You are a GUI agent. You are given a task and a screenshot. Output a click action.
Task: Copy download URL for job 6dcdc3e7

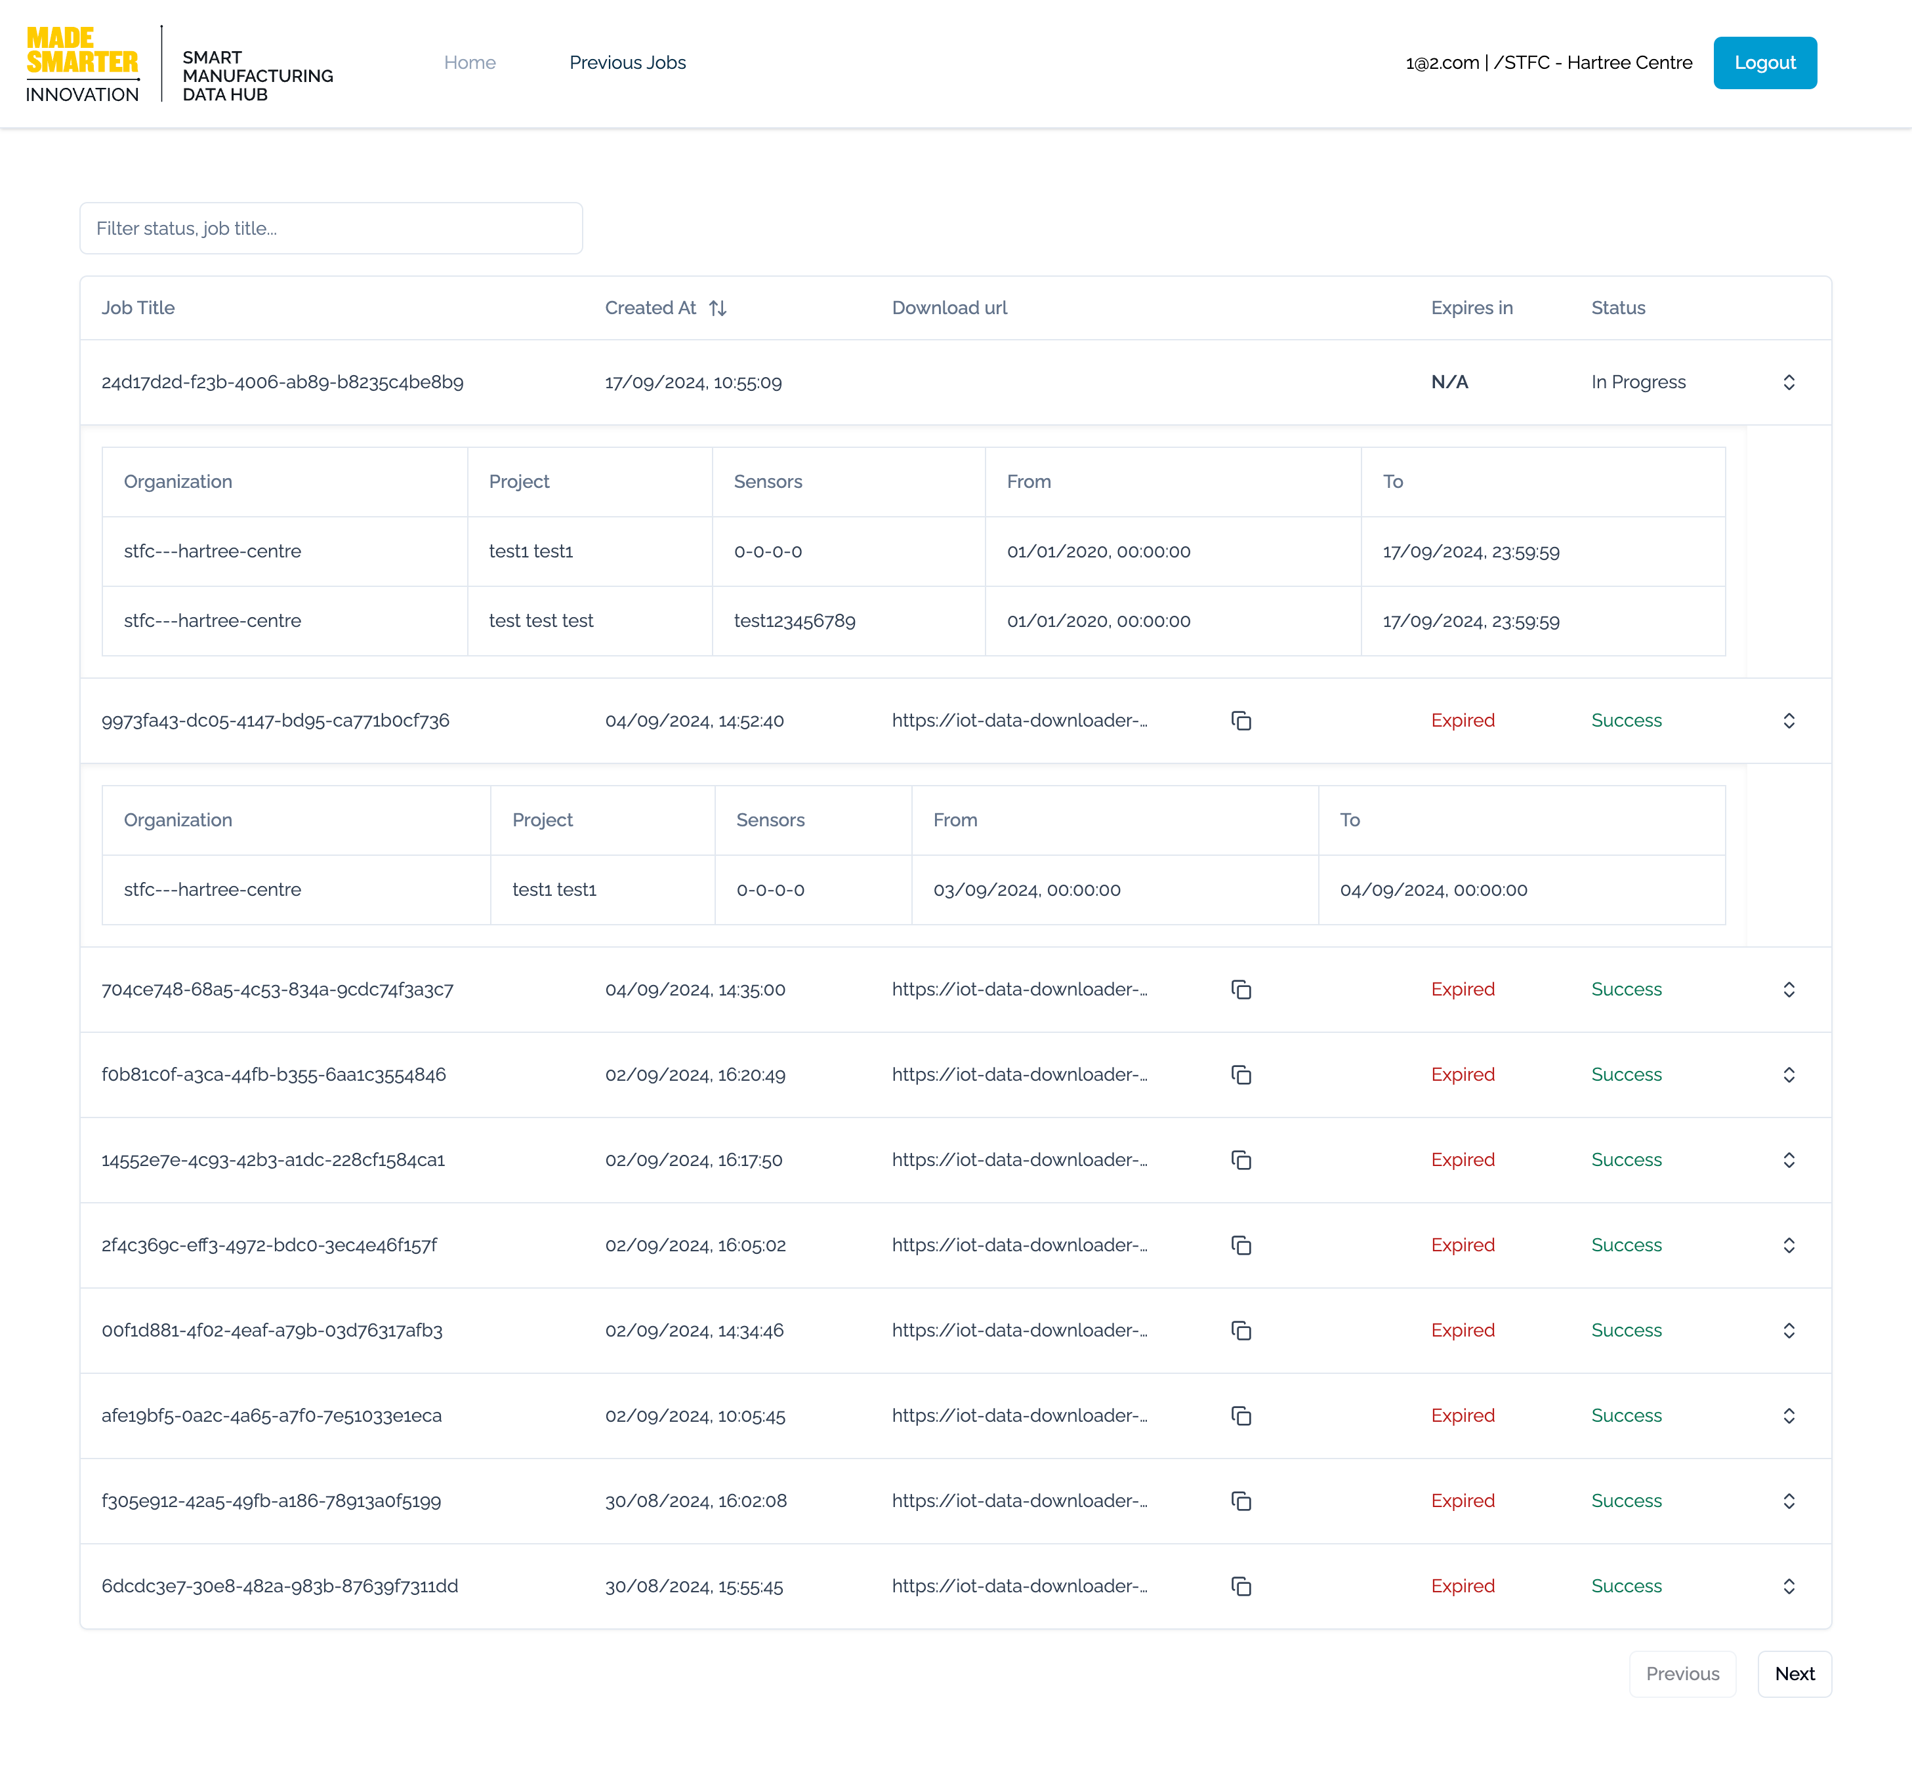[1241, 1587]
